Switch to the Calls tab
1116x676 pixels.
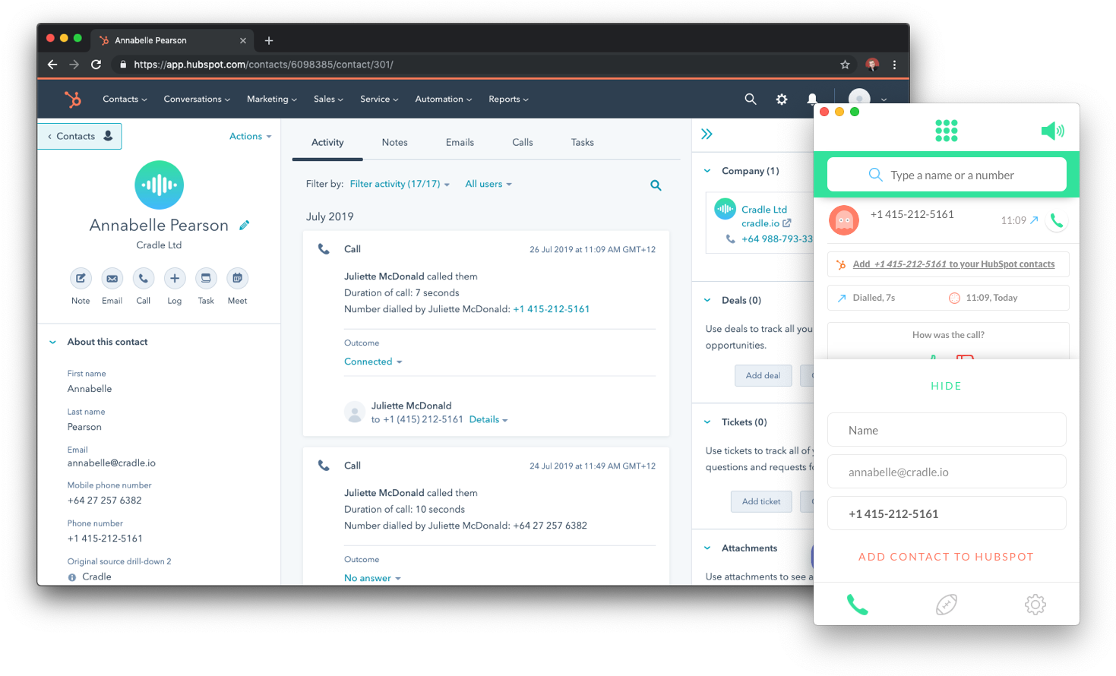(x=522, y=142)
